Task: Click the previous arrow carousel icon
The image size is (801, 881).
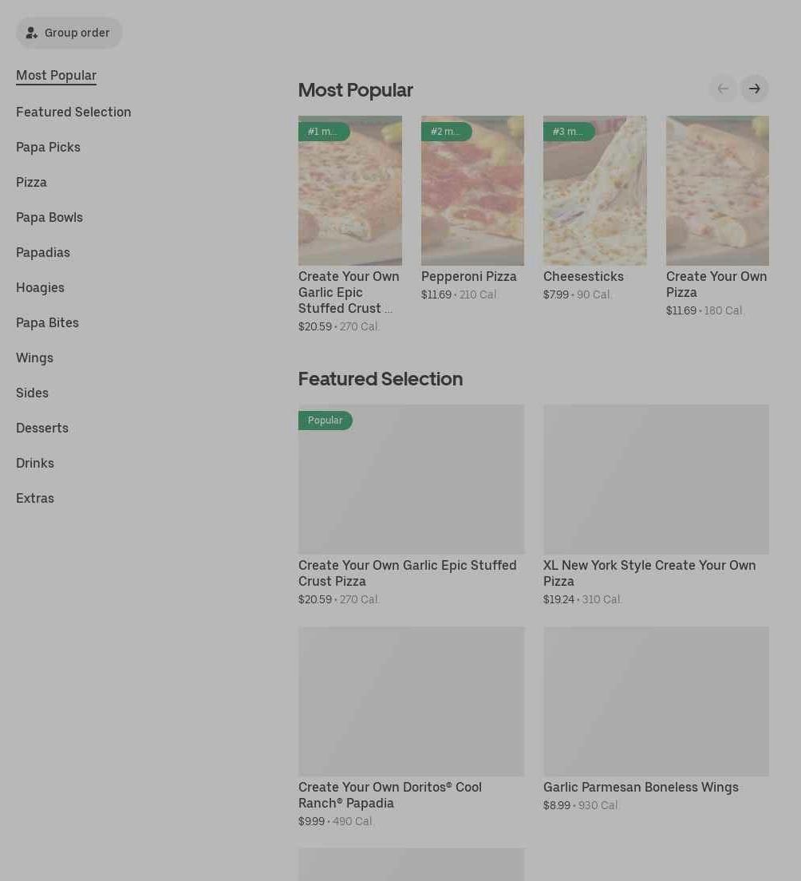Action: tap(723, 89)
